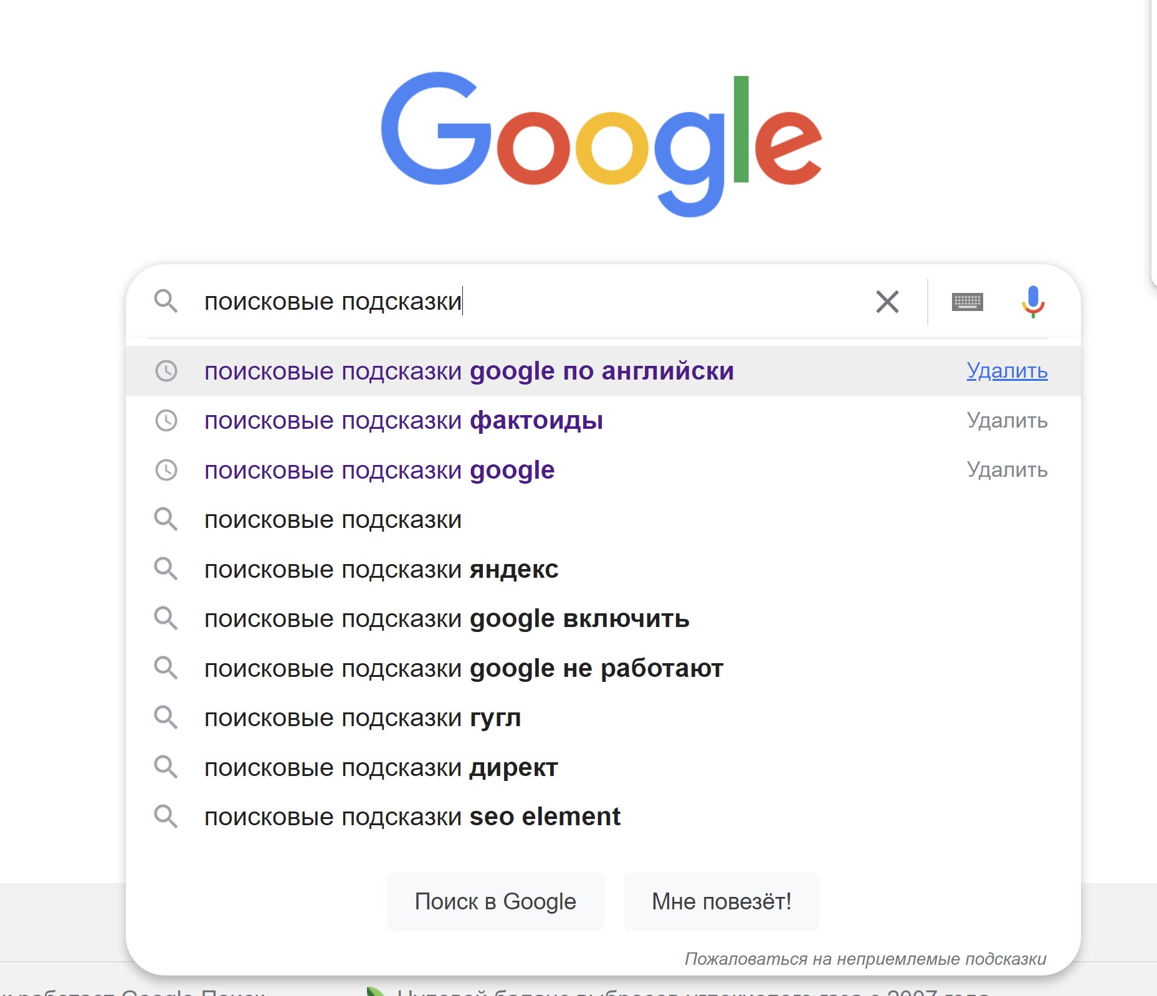Click the magnifier icon in search box
The image size is (1157, 996).
click(166, 301)
